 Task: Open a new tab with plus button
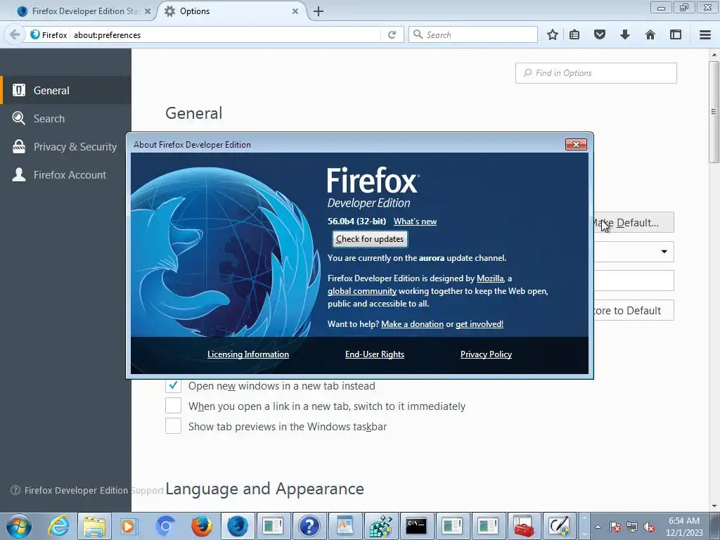coord(319,11)
